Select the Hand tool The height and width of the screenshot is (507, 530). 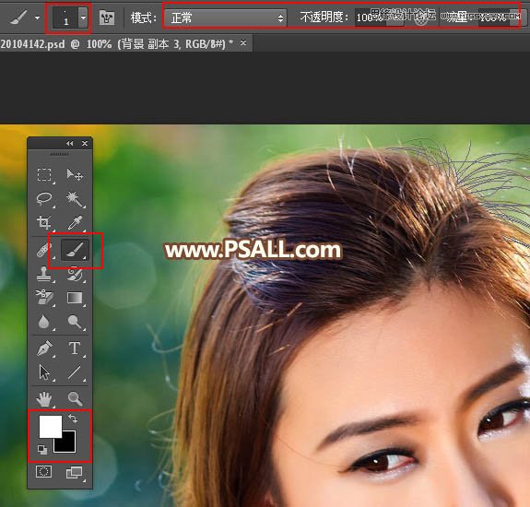click(x=44, y=399)
